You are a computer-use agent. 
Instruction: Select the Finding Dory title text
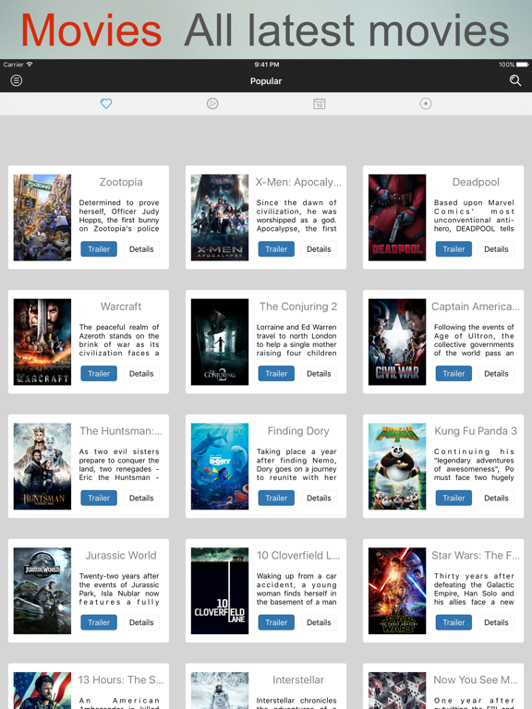click(298, 431)
